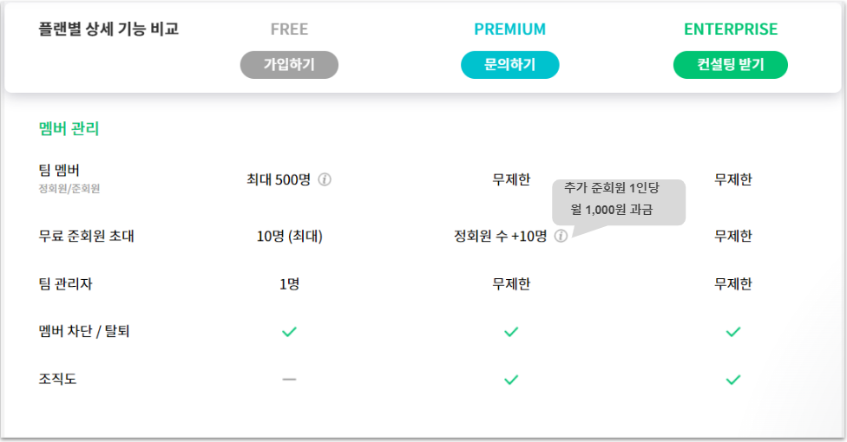Click PREMIUM checkmark for 멤버 차단 / 탈퇴
847x442 pixels.
(511, 332)
